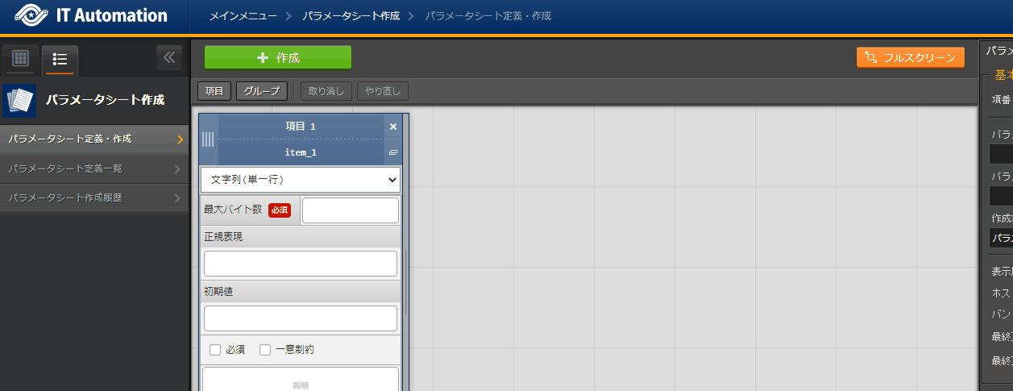This screenshot has height=391, width=1013.
Task: Delete 項目 1 with its X icon
Action: coord(393,127)
